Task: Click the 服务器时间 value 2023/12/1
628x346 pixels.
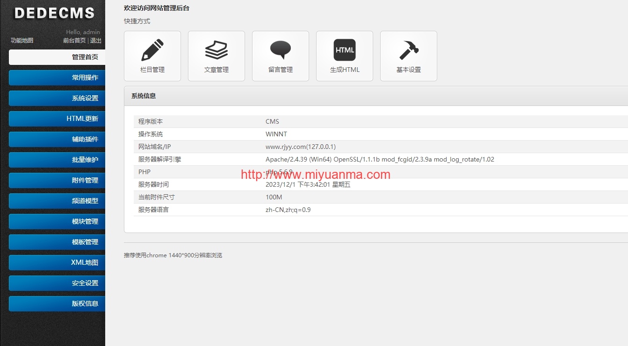Action: click(x=308, y=184)
